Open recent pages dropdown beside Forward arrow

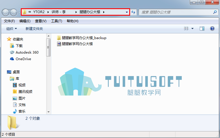pyautogui.click(x=19, y=13)
